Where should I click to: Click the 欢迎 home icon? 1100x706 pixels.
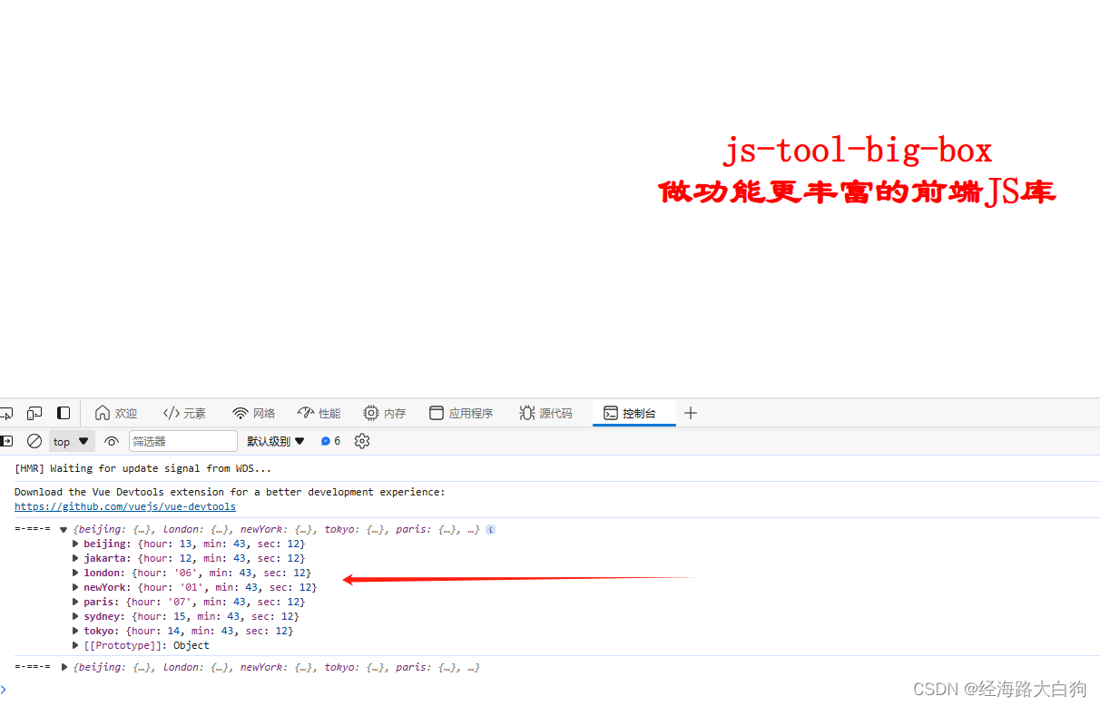pyautogui.click(x=103, y=413)
